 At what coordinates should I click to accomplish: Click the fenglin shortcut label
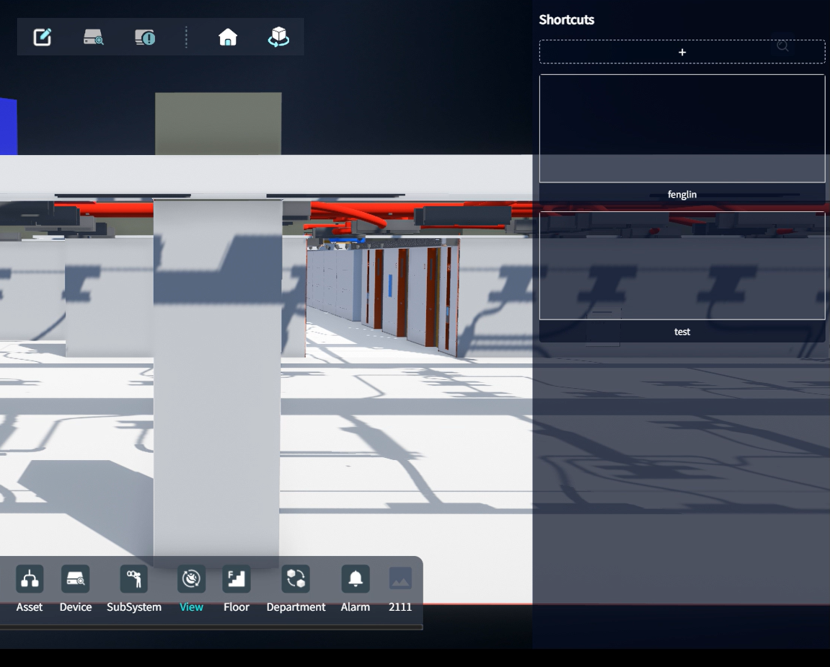(682, 195)
